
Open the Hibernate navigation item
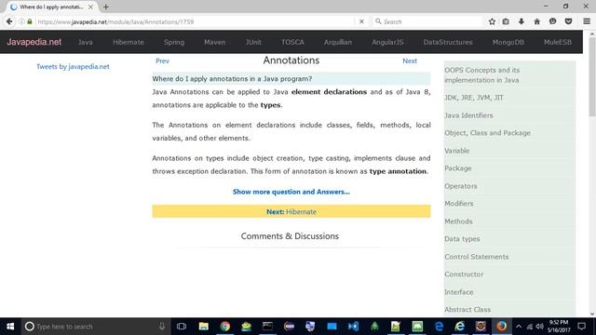coord(129,42)
